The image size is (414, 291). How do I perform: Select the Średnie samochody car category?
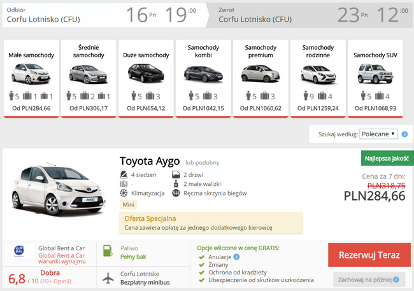pyautogui.click(x=89, y=78)
